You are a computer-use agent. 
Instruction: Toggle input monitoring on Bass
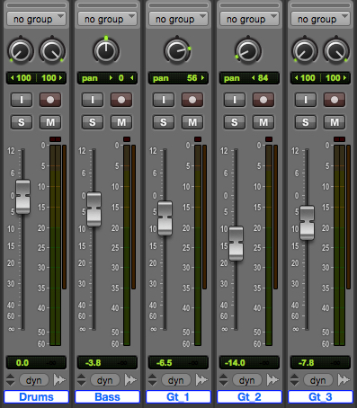click(93, 100)
